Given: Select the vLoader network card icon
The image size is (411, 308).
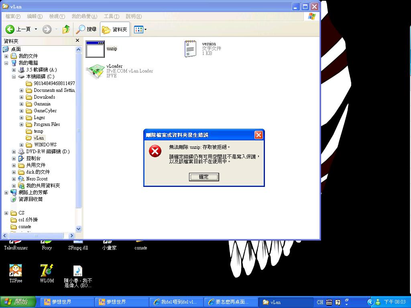Looking at the screenshot, I should click(95, 71).
